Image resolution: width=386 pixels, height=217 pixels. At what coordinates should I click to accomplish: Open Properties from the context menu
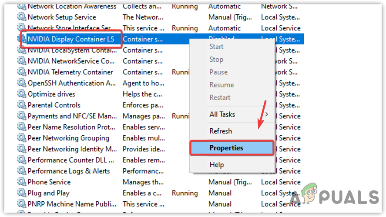tap(232, 148)
